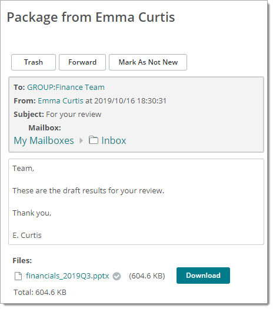This screenshot has height=309, width=273.
Task: Go to My Mailboxes breadcrumb
Action: point(44,141)
